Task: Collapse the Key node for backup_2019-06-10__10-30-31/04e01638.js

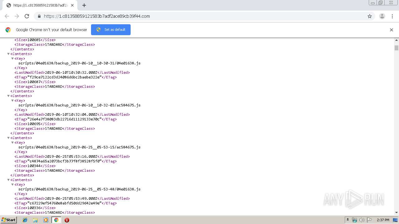Action: pyautogui.click(x=12, y=58)
